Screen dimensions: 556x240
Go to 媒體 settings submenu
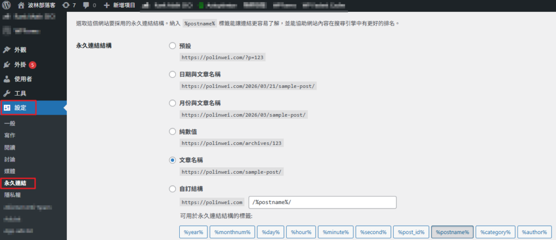point(10,171)
